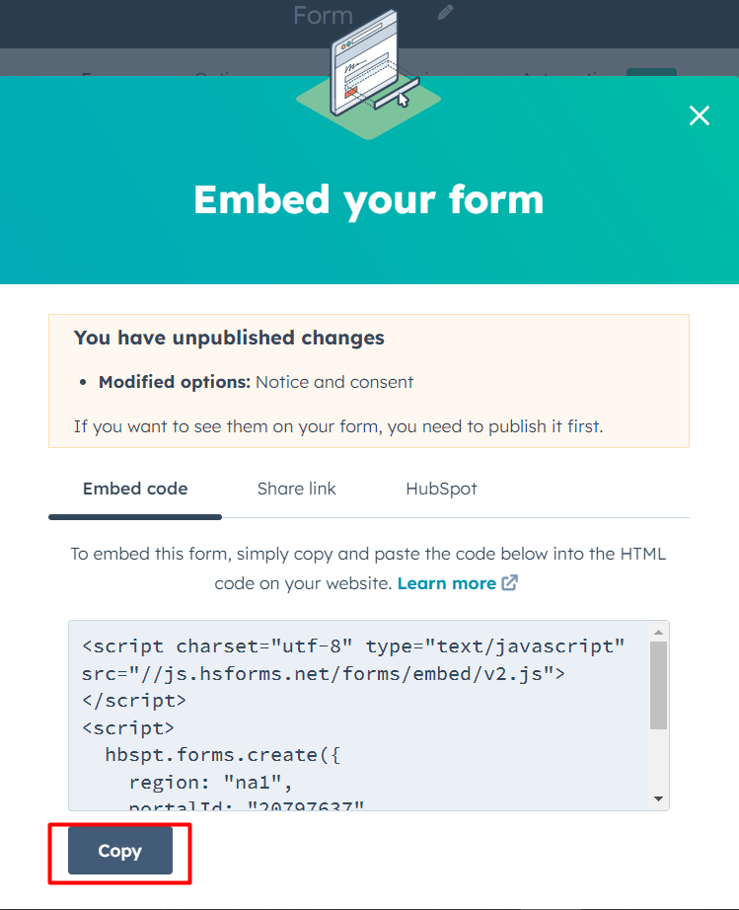Click the Embed your form heading
Image resolution: width=739 pixels, height=910 pixels.
pyautogui.click(x=369, y=199)
